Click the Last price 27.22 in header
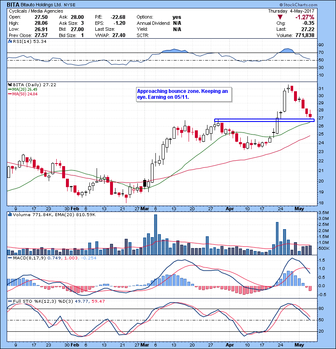Screen dimensions: 336x349 [308, 29]
